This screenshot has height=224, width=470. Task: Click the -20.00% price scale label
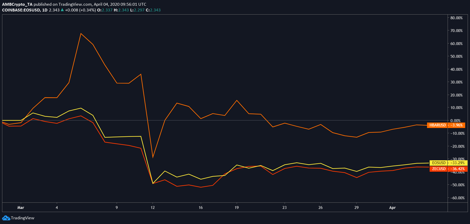pyautogui.click(x=457, y=146)
